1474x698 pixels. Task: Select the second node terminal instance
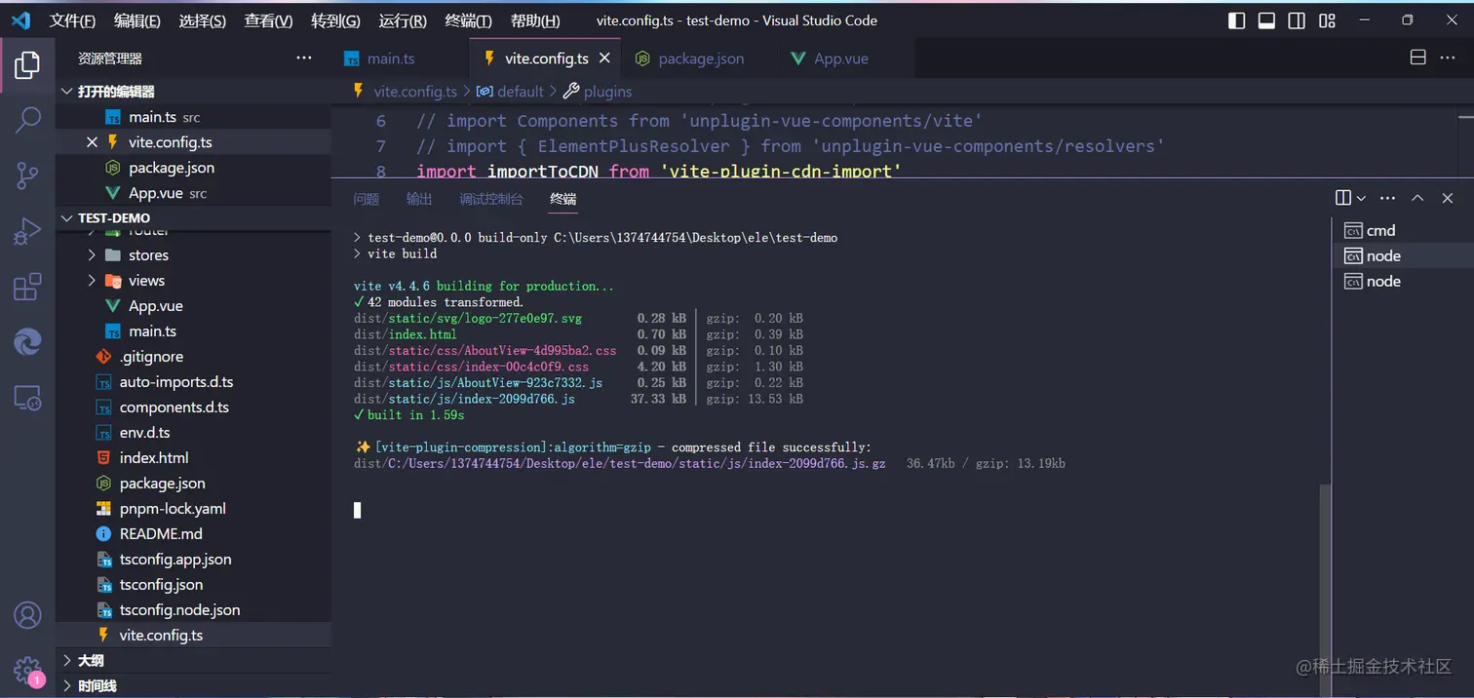(x=1402, y=281)
